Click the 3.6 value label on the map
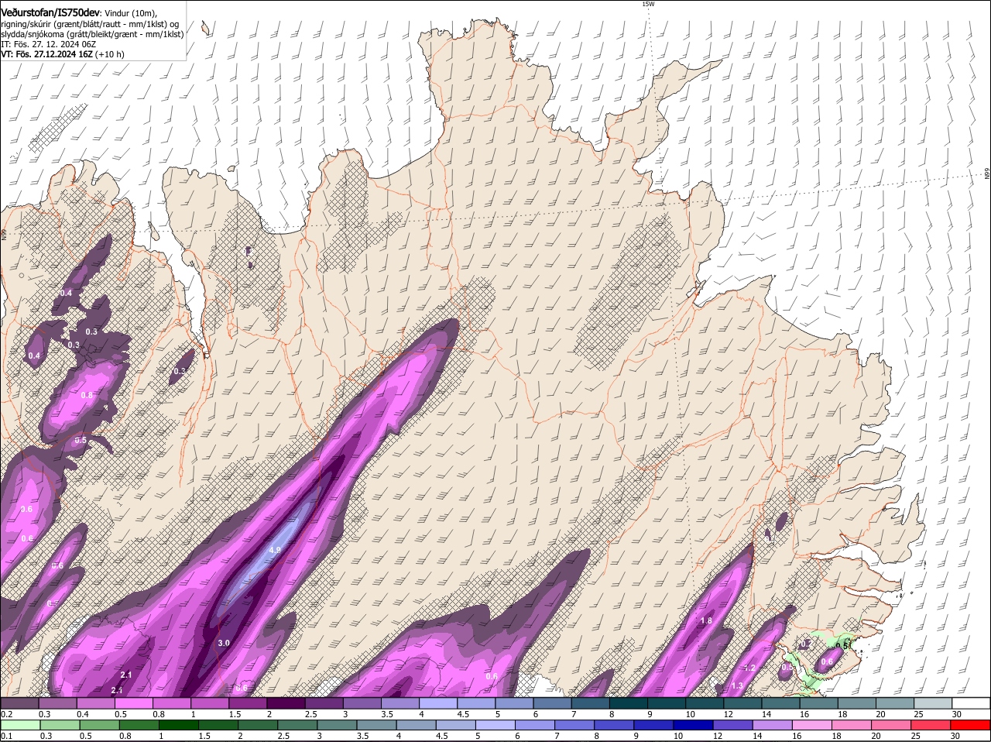This screenshot has width=991, height=742. (27, 509)
